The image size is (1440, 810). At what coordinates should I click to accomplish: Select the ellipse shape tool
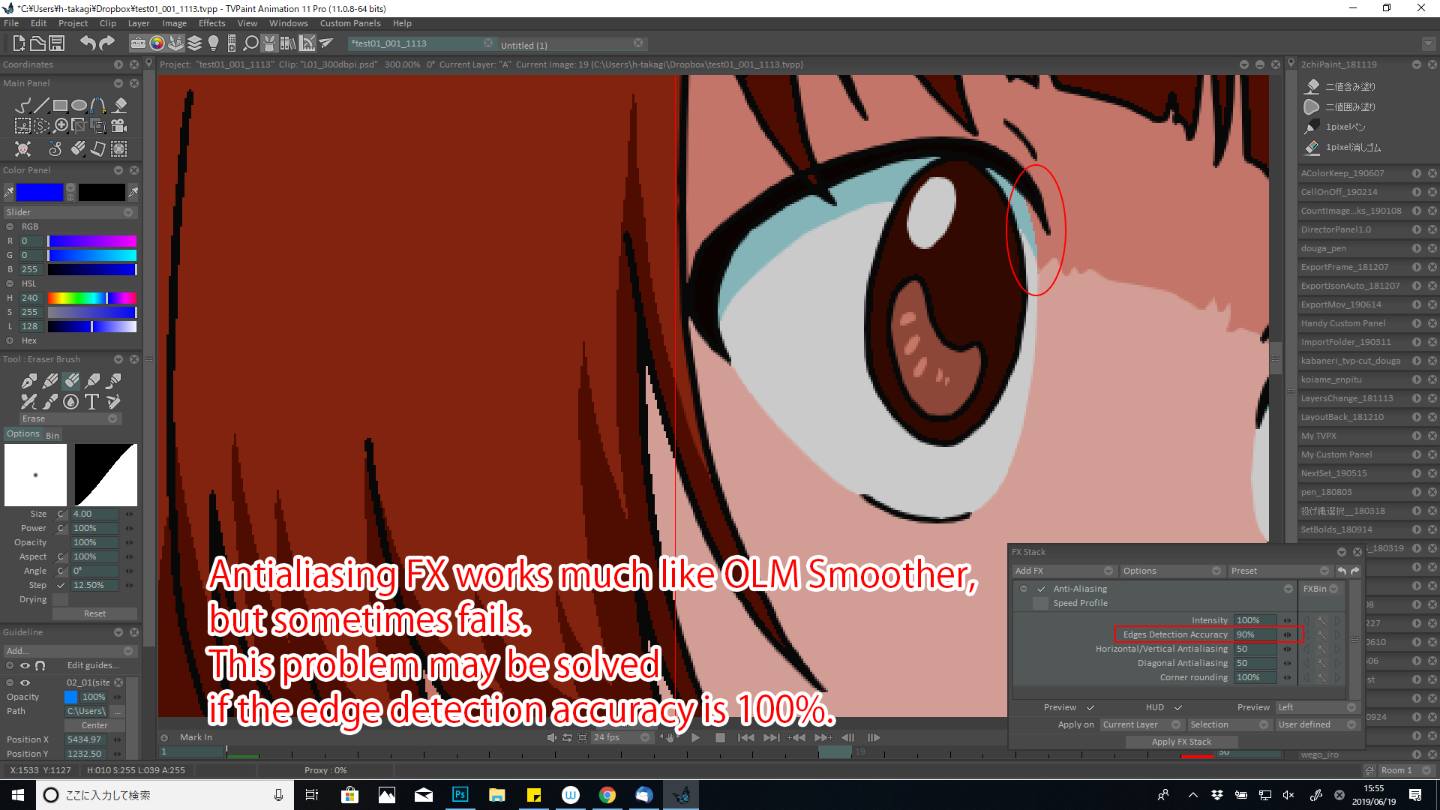79,106
